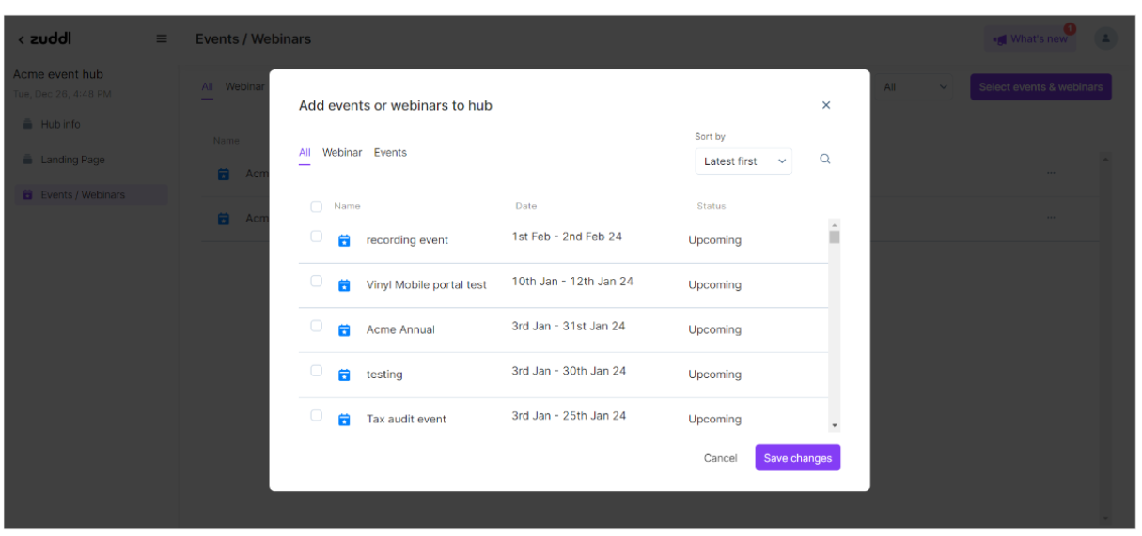Check the recording event checkbox
Image resolution: width=1142 pixels, height=536 pixels.
[x=317, y=237]
